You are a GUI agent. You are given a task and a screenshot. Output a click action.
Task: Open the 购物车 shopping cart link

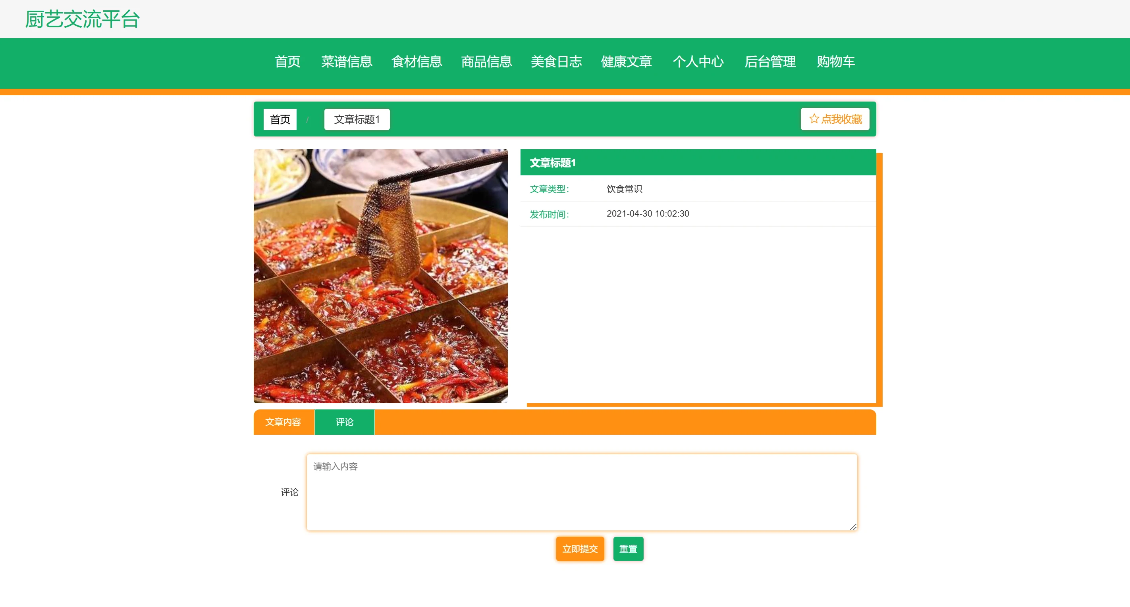coord(836,62)
